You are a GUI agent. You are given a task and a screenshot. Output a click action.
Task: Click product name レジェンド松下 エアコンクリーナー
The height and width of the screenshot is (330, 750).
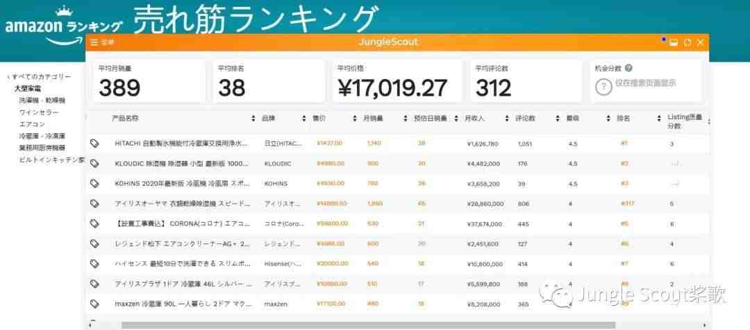point(182,243)
